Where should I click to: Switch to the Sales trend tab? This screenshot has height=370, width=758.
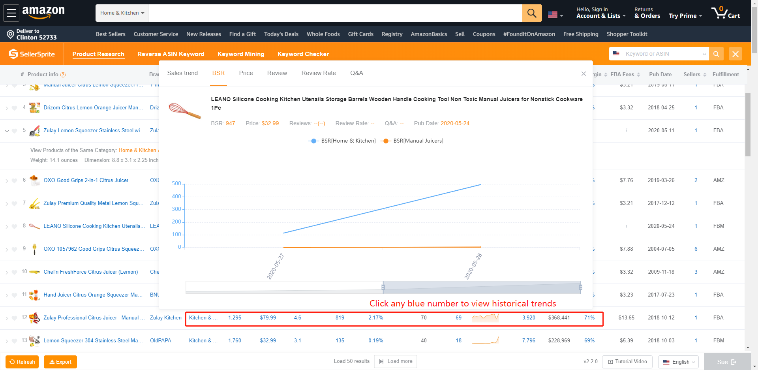tap(182, 73)
